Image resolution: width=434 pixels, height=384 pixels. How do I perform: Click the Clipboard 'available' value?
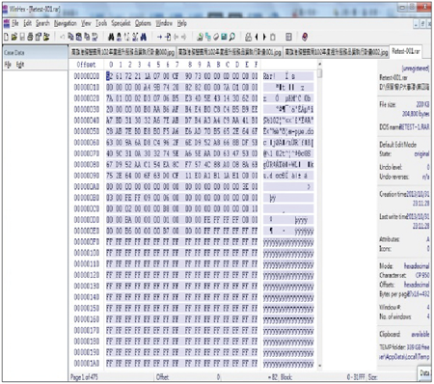click(x=420, y=334)
